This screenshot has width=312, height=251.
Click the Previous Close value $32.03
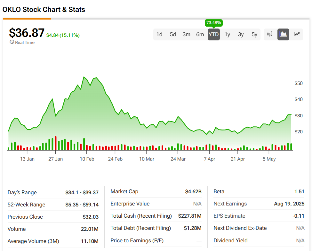click(x=91, y=217)
